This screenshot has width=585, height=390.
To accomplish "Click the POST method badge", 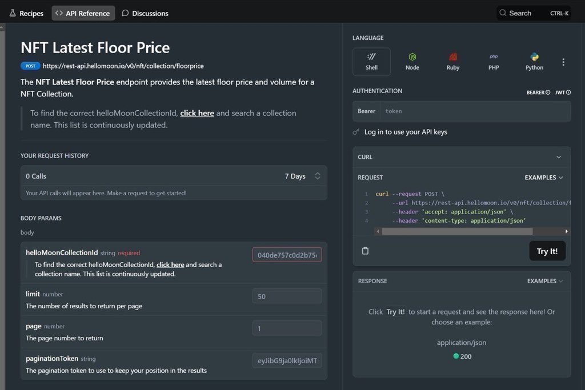I will click(x=30, y=66).
